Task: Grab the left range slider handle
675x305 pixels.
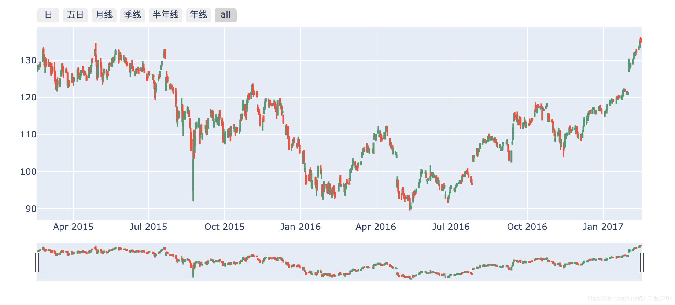Action: click(37, 262)
